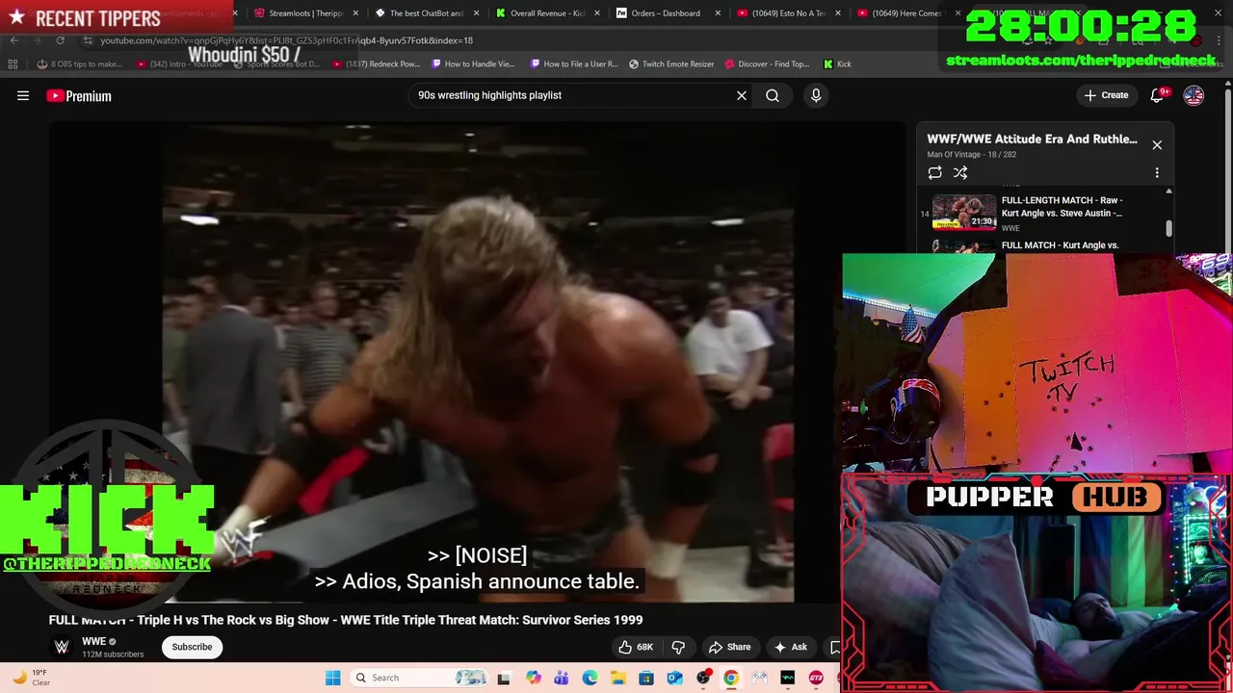Open '(1837) Redneck Pow...' bookmark
This screenshot has width=1233, height=693.
(x=376, y=64)
